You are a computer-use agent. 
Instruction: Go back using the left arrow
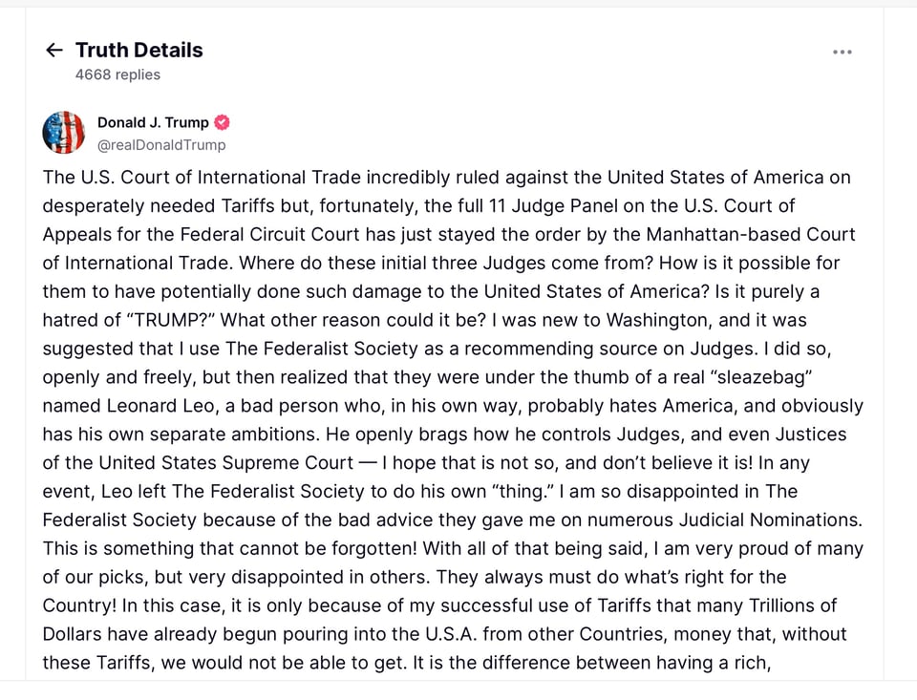pyautogui.click(x=54, y=51)
